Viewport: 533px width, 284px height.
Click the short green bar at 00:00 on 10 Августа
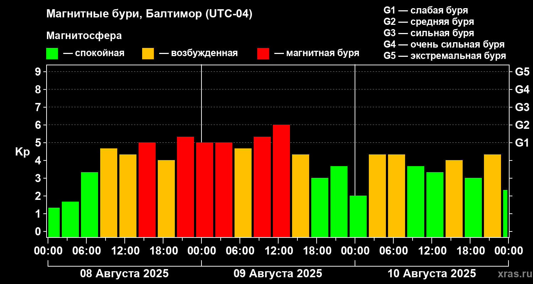click(x=358, y=217)
